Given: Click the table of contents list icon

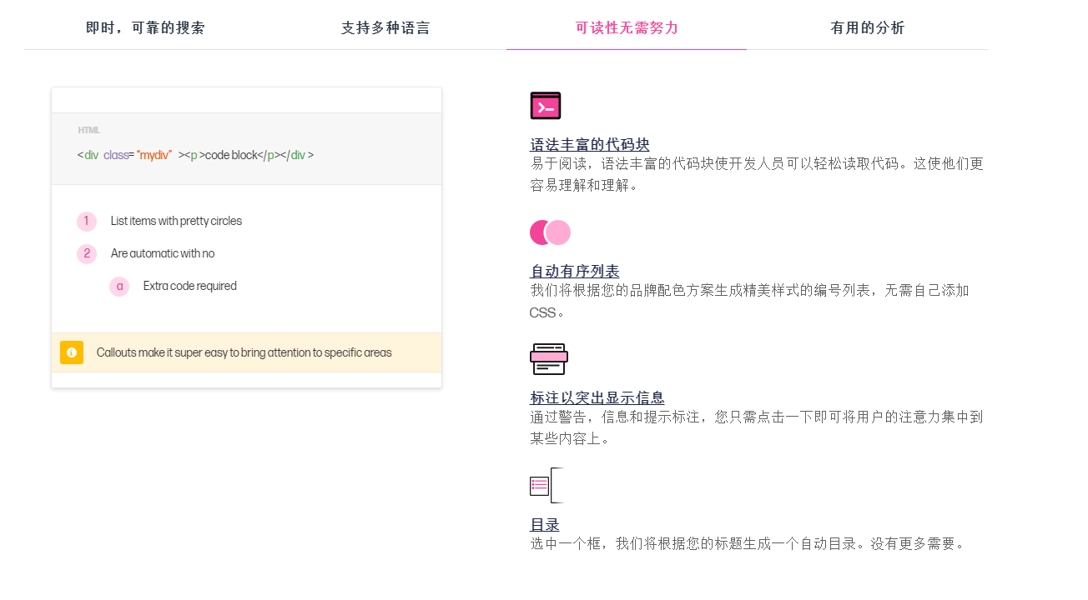Looking at the screenshot, I should pyautogui.click(x=547, y=485).
